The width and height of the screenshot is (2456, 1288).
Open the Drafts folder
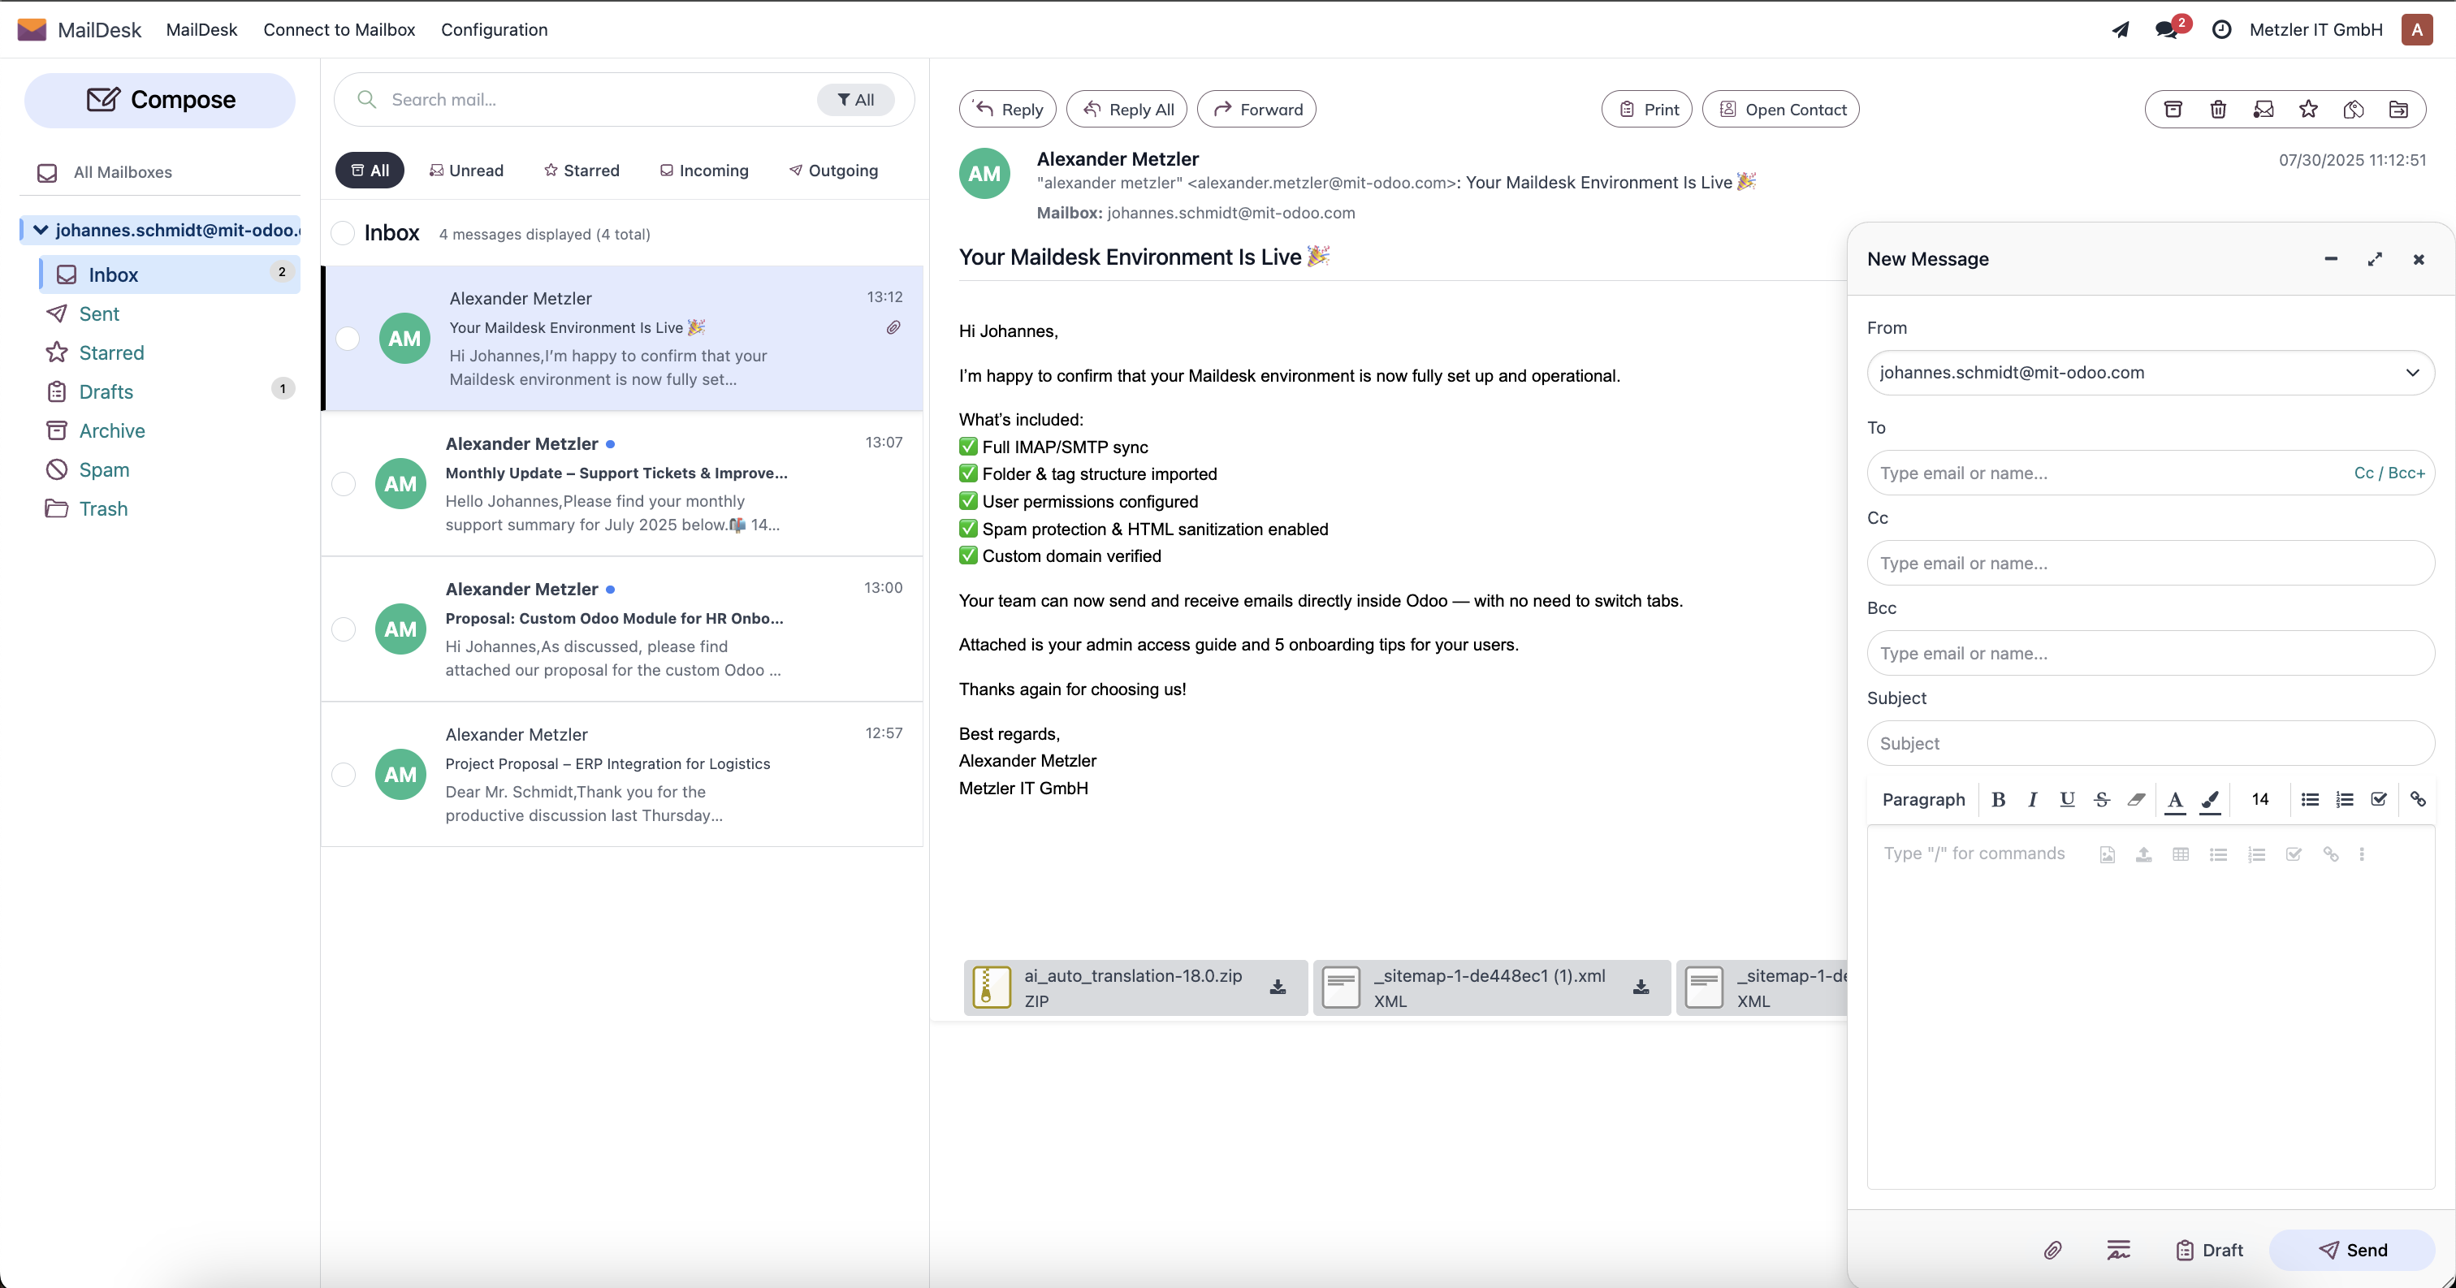pyautogui.click(x=105, y=391)
